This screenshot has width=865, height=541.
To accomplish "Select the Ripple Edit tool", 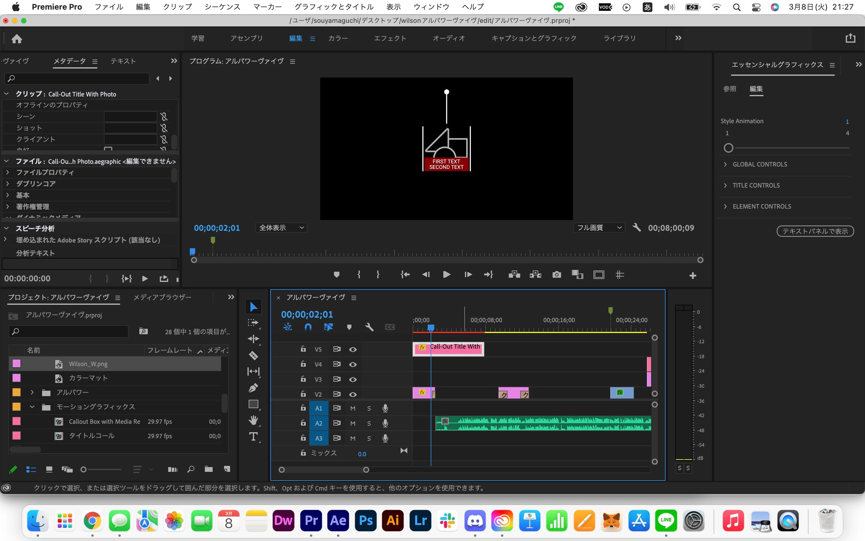I will [x=253, y=339].
